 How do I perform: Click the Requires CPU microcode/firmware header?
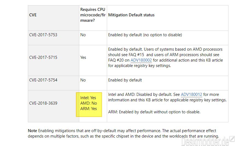[x=93, y=15]
